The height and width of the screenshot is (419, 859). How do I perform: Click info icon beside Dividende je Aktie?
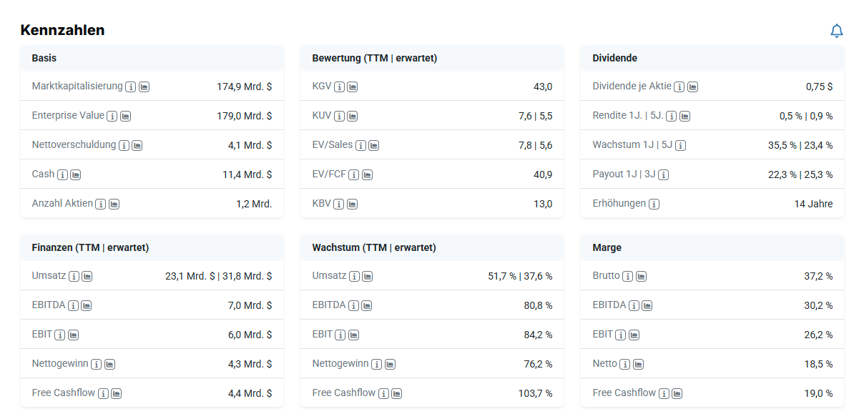coord(679,87)
